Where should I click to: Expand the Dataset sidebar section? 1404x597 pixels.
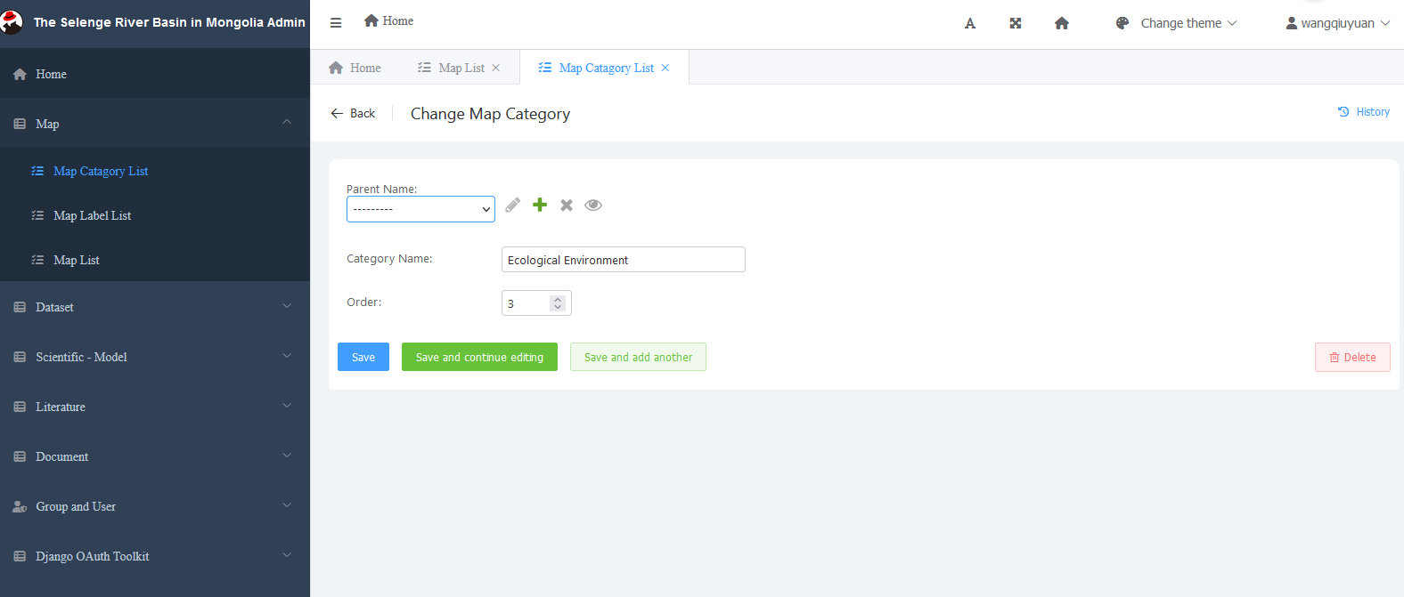tap(155, 307)
